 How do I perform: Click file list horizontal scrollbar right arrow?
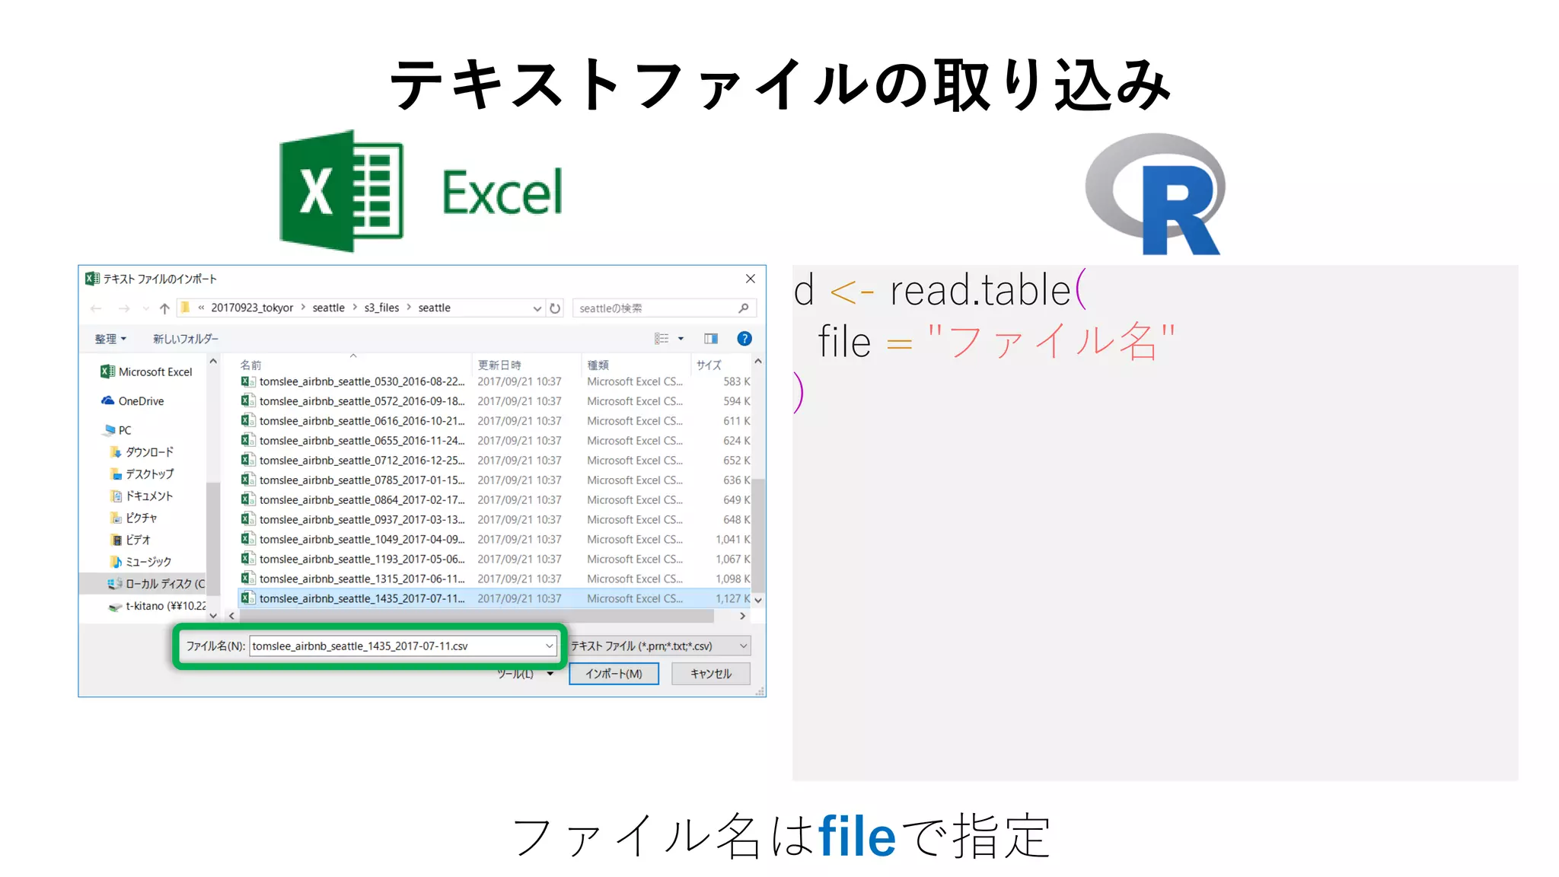click(743, 617)
